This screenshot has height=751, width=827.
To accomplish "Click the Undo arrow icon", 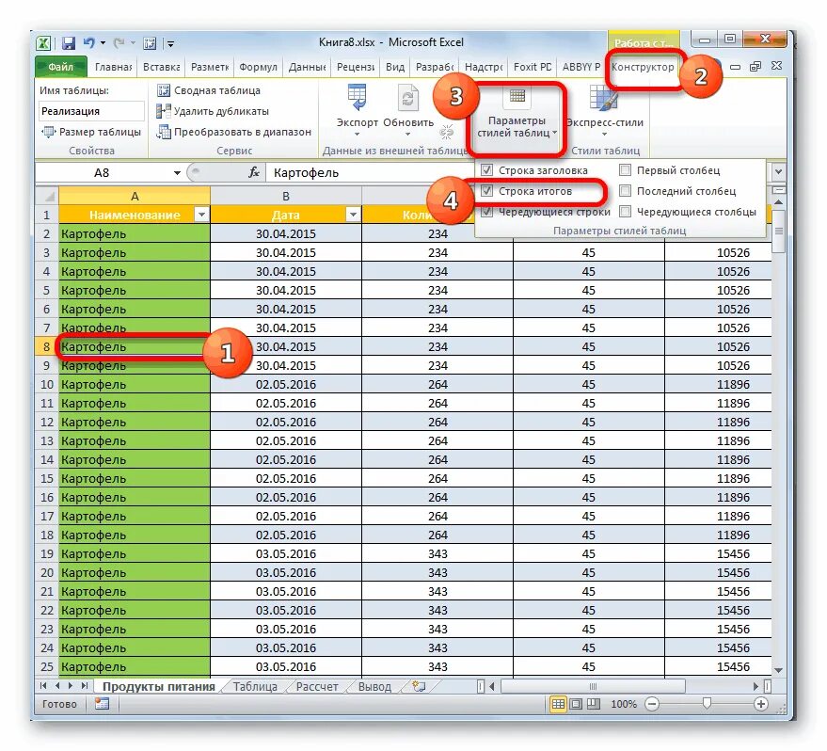I will (x=89, y=42).
